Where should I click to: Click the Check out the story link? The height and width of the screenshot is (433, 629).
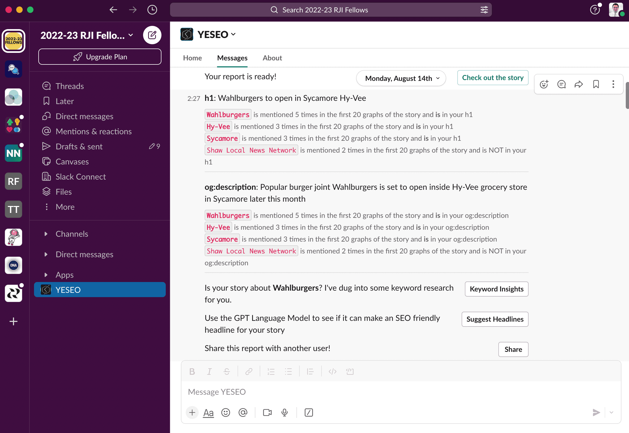[492, 78]
